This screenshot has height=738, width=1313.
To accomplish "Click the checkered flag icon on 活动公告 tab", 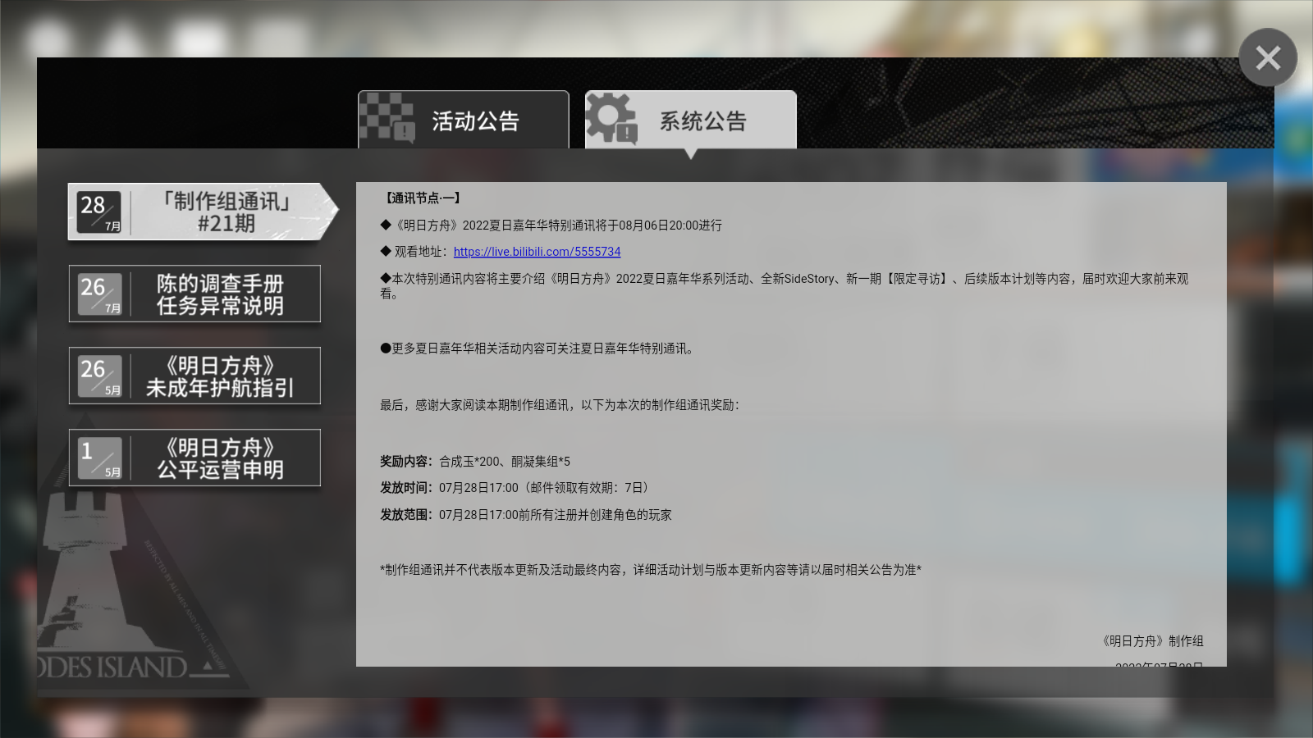I will click(x=387, y=117).
